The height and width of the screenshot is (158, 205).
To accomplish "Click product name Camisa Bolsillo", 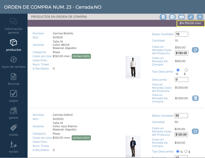I will tap(63, 33).
